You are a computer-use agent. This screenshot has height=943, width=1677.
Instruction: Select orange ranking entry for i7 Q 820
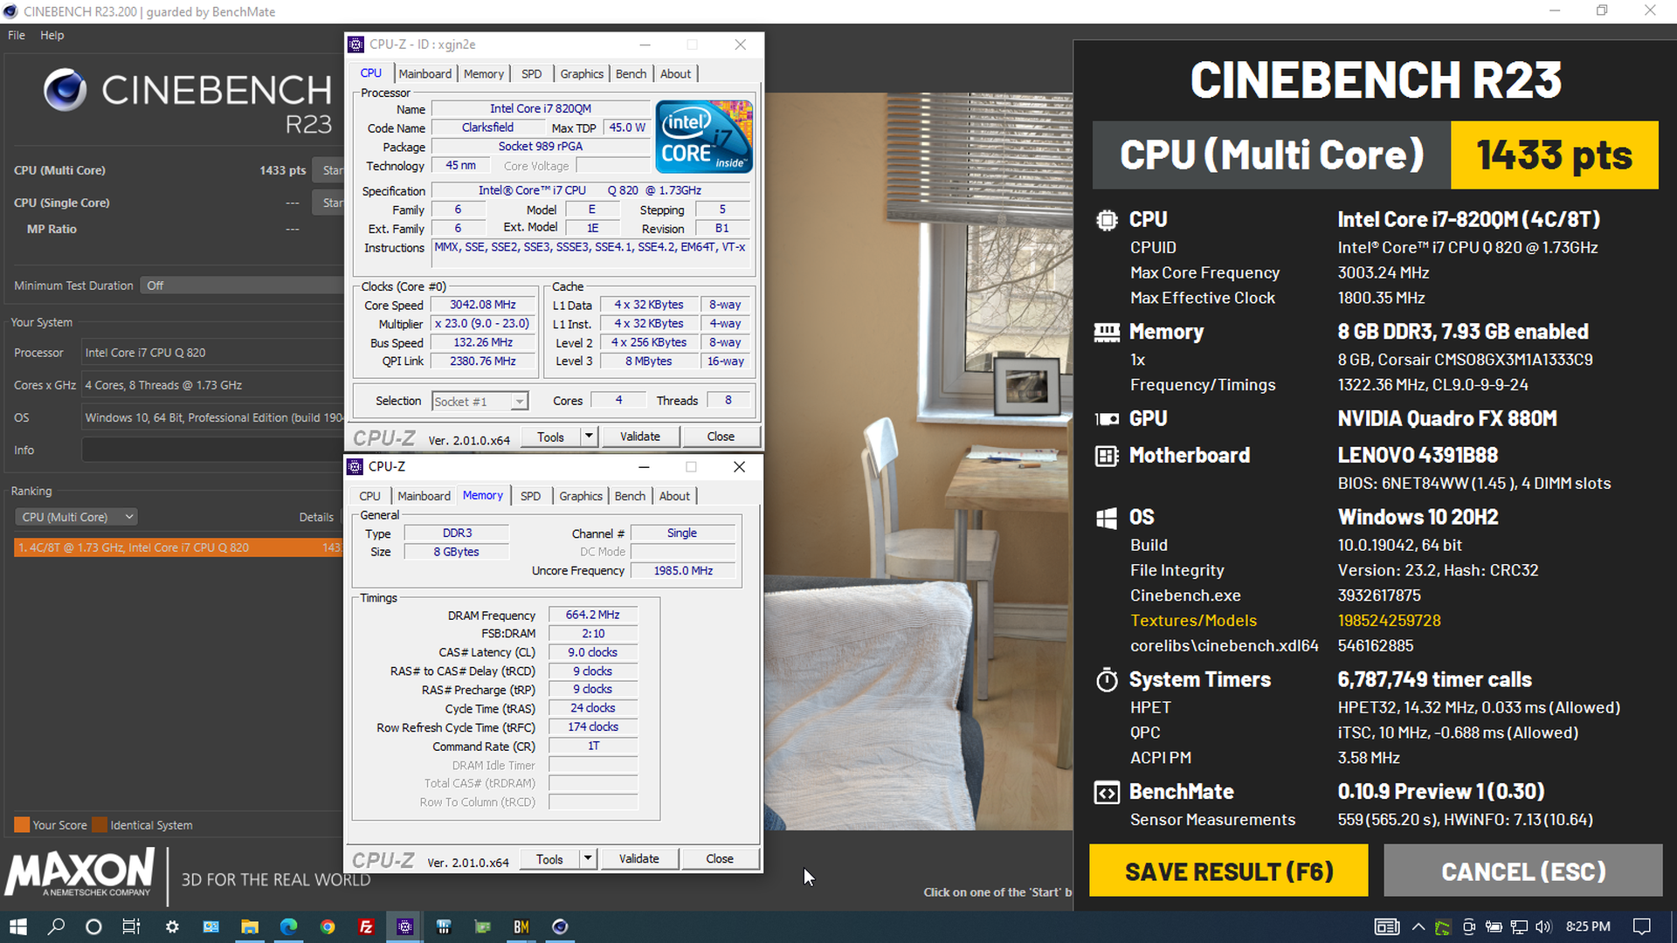178,547
